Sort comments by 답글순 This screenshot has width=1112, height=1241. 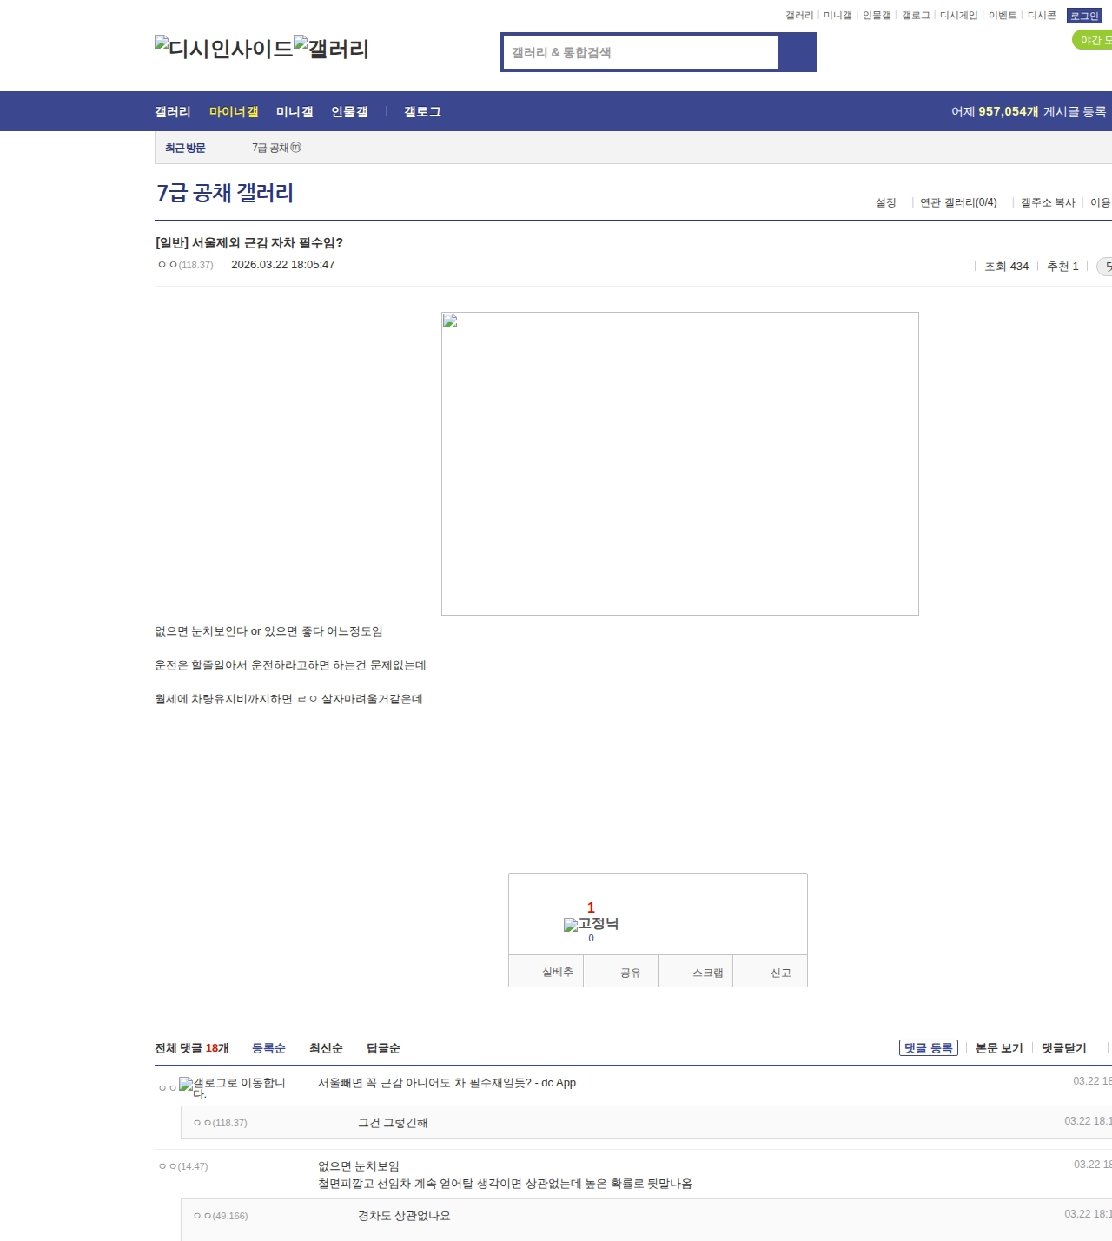[x=383, y=1048]
